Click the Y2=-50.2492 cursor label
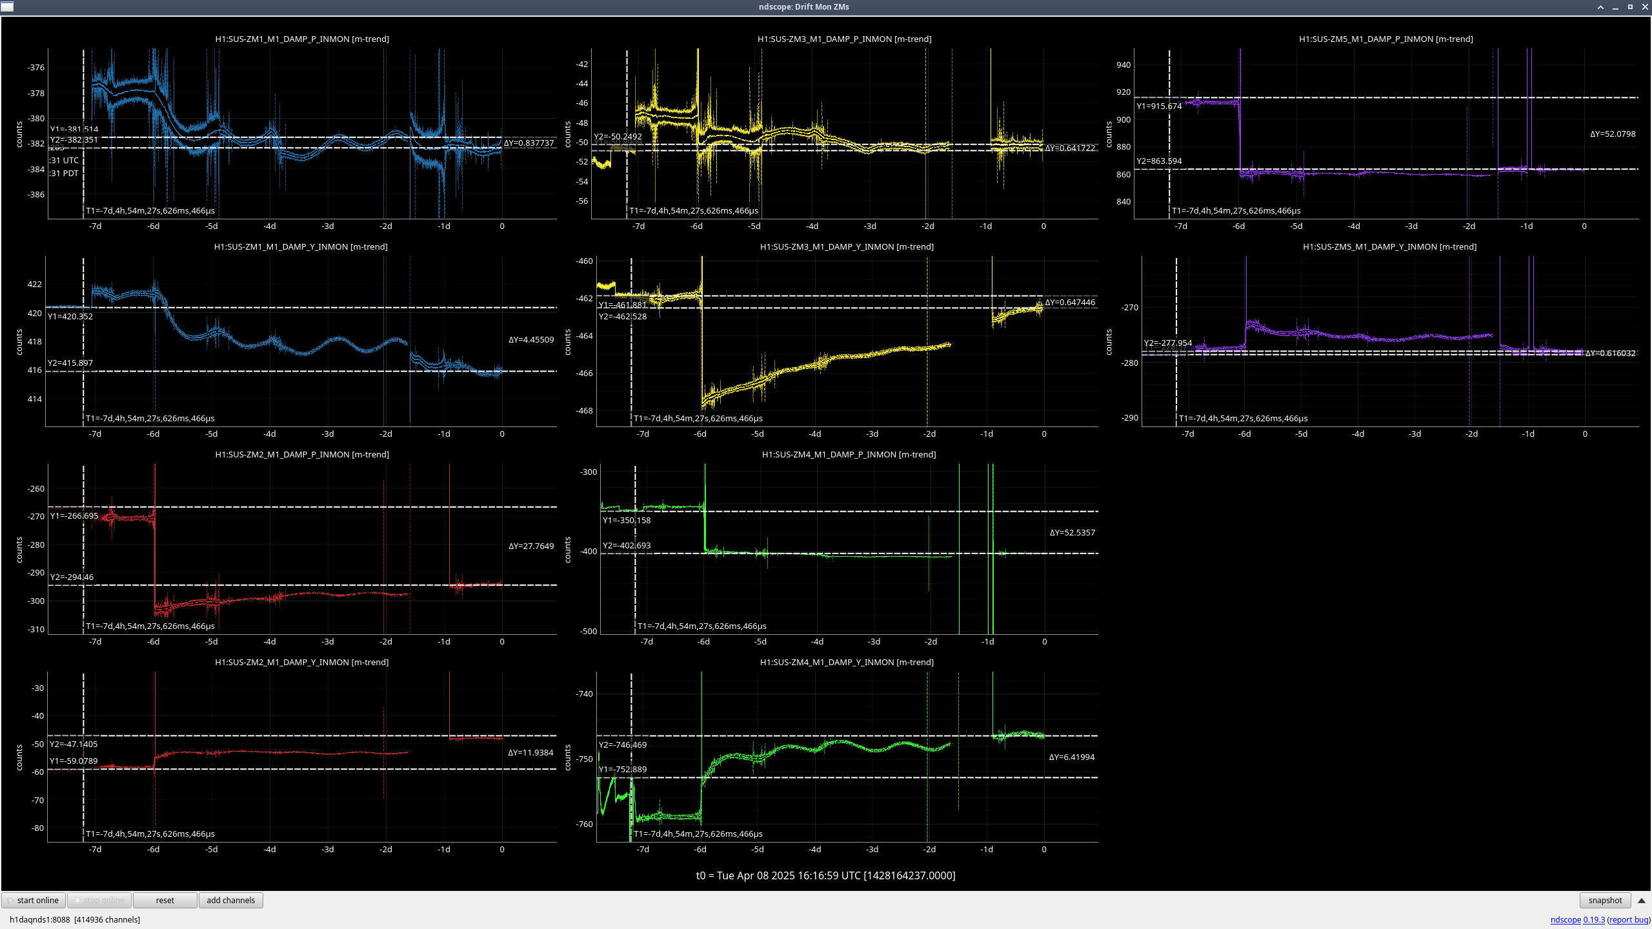Screen dimensions: 1652x929 (x=618, y=136)
